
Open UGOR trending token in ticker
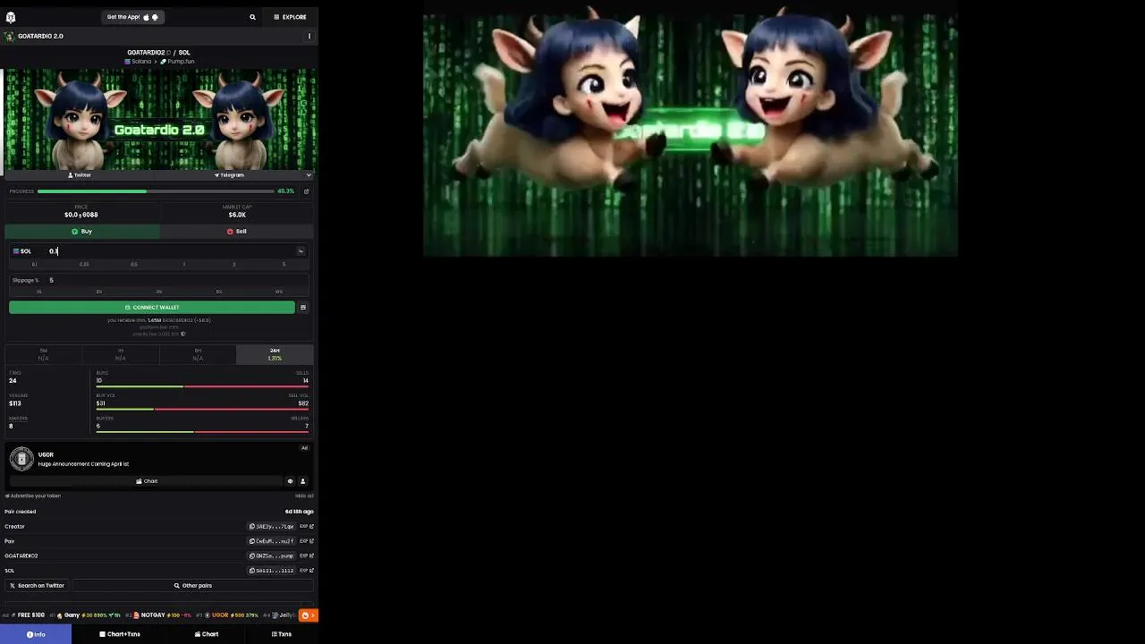click(229, 615)
